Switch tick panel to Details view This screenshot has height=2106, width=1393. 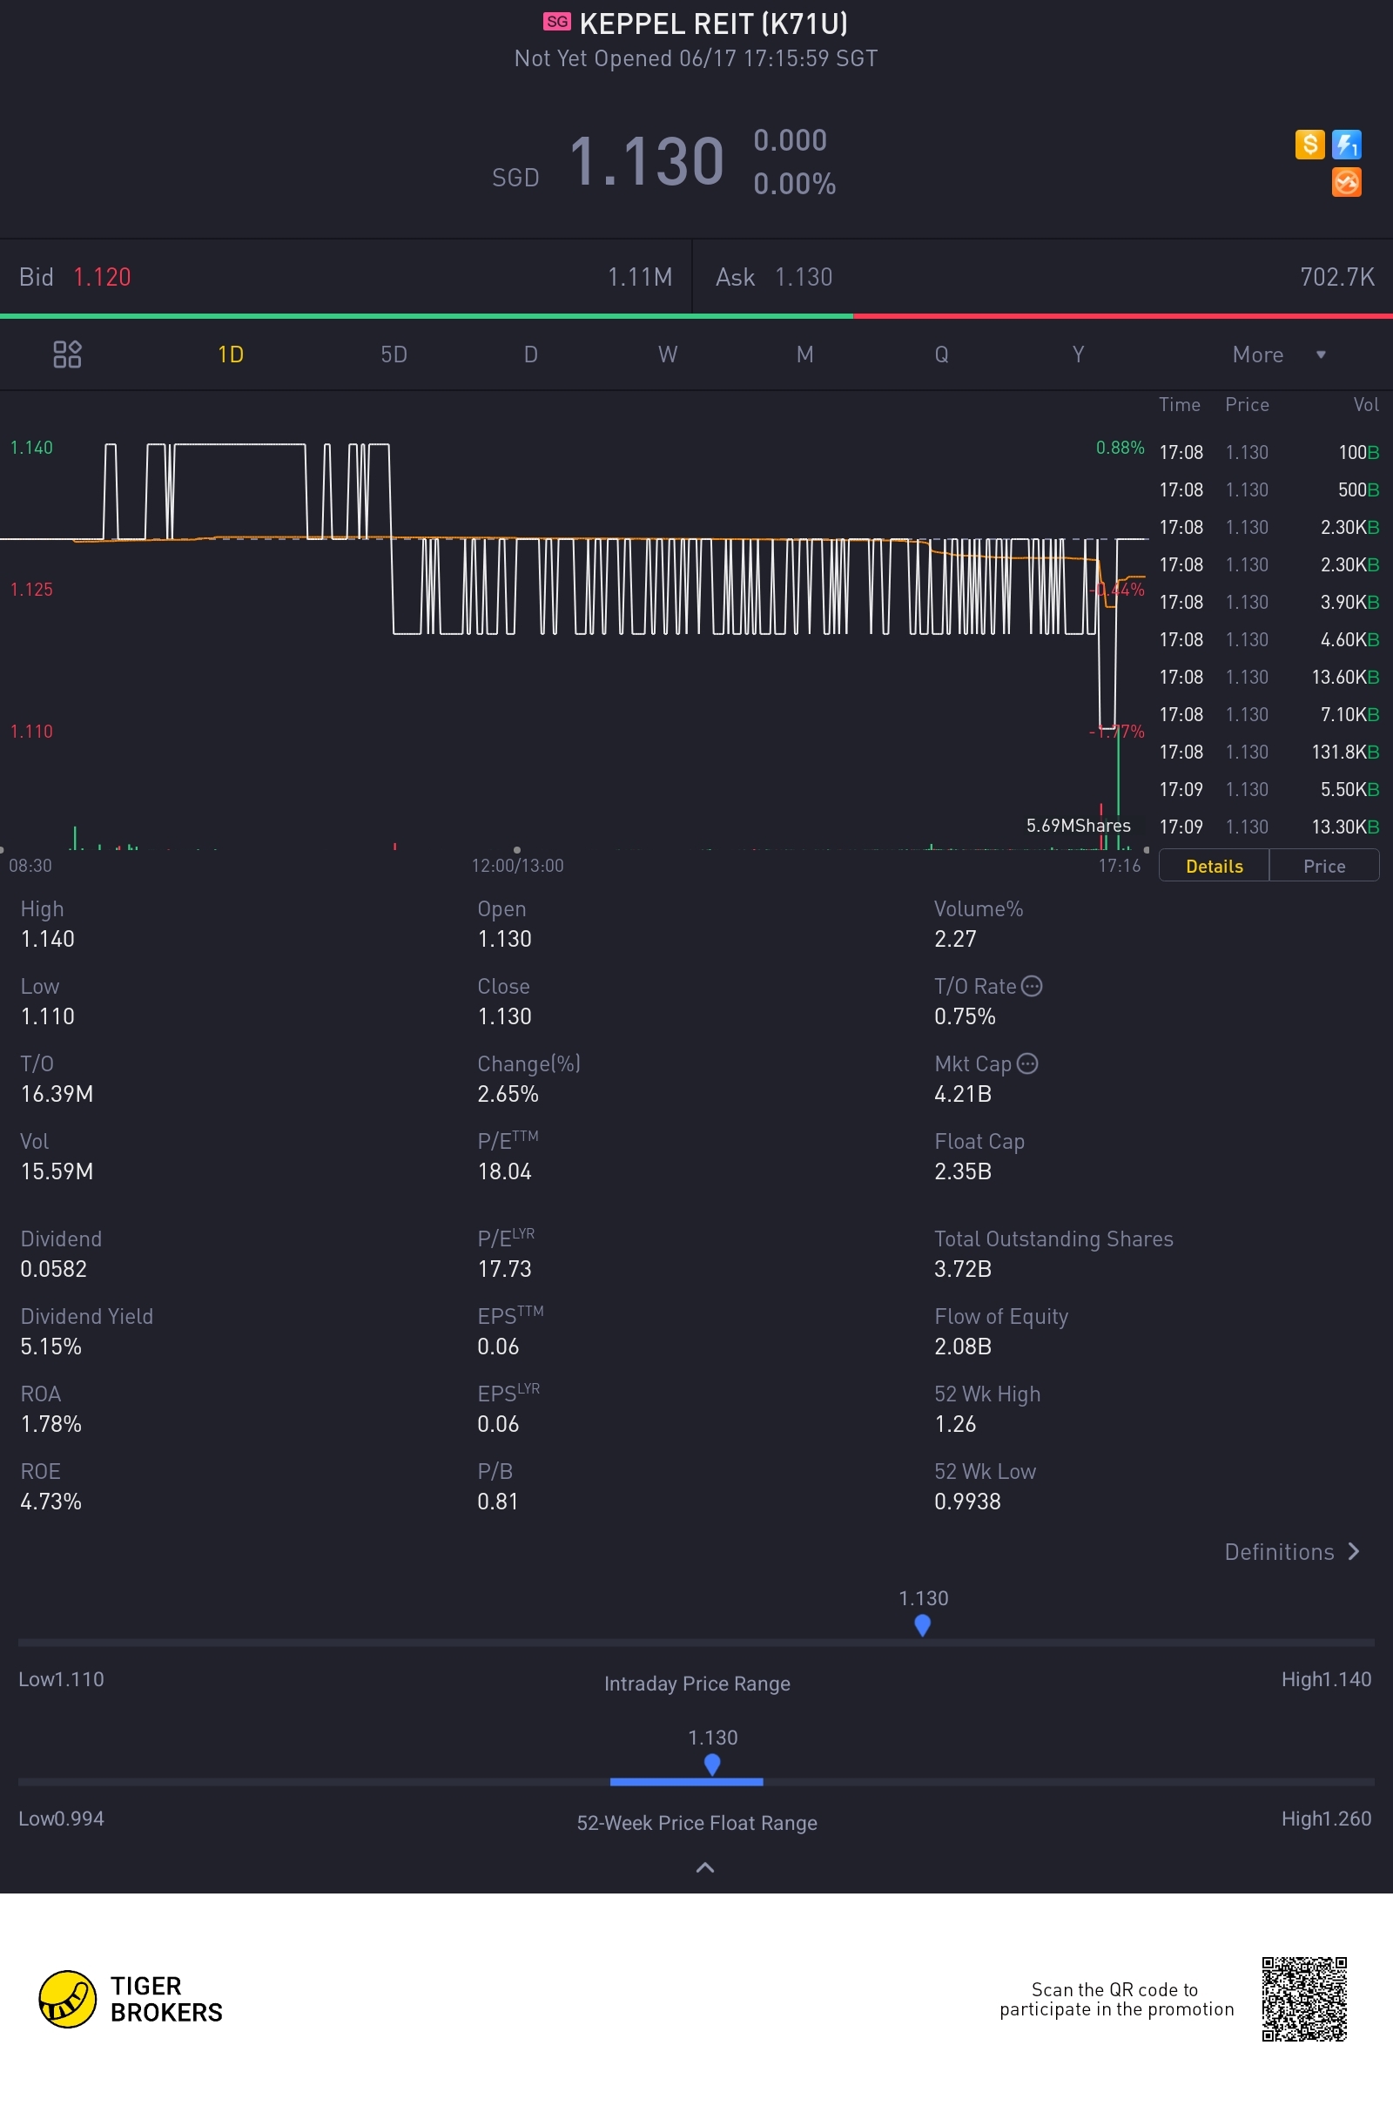(1214, 867)
